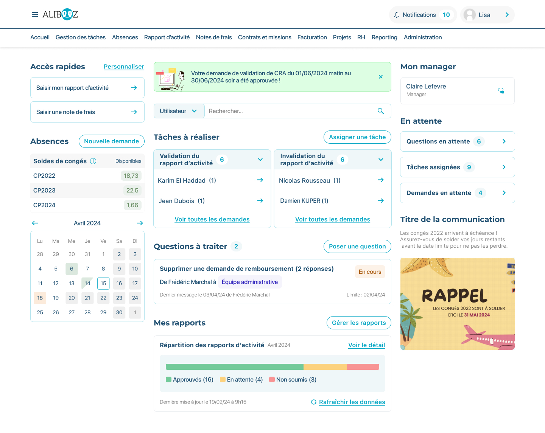
Task: Select April 6 in the calendar
Action: coord(72,269)
